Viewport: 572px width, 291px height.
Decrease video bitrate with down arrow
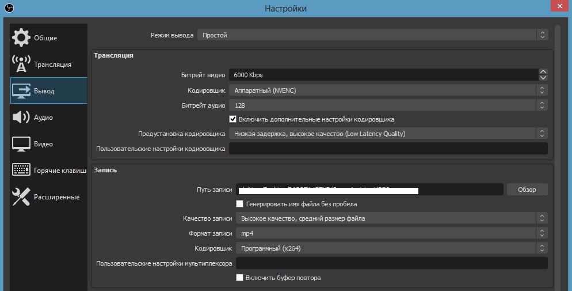(543, 77)
